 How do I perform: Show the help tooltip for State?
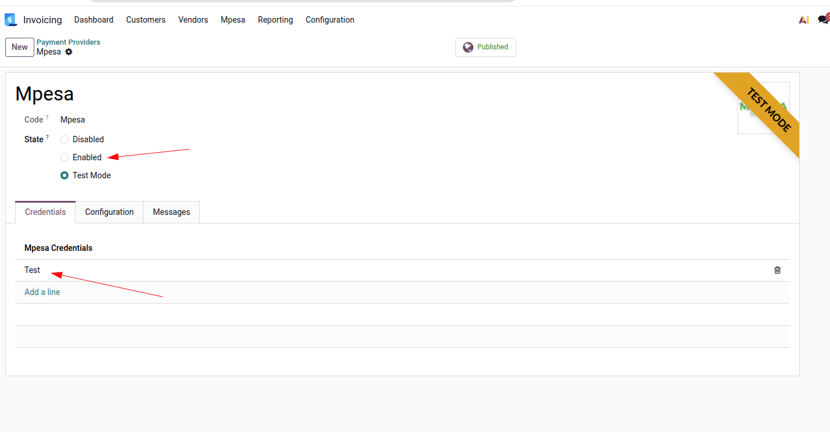point(47,137)
